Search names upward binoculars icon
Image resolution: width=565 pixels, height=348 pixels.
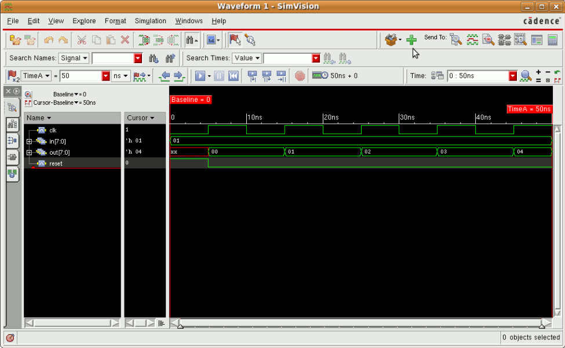pos(170,58)
